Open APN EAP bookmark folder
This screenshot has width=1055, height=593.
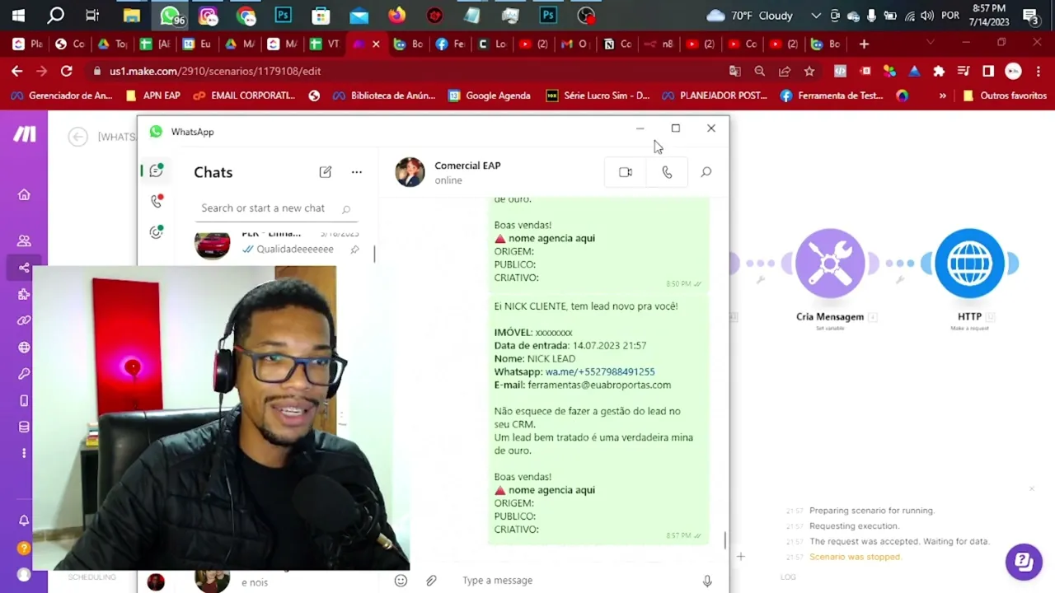pyautogui.click(x=153, y=96)
